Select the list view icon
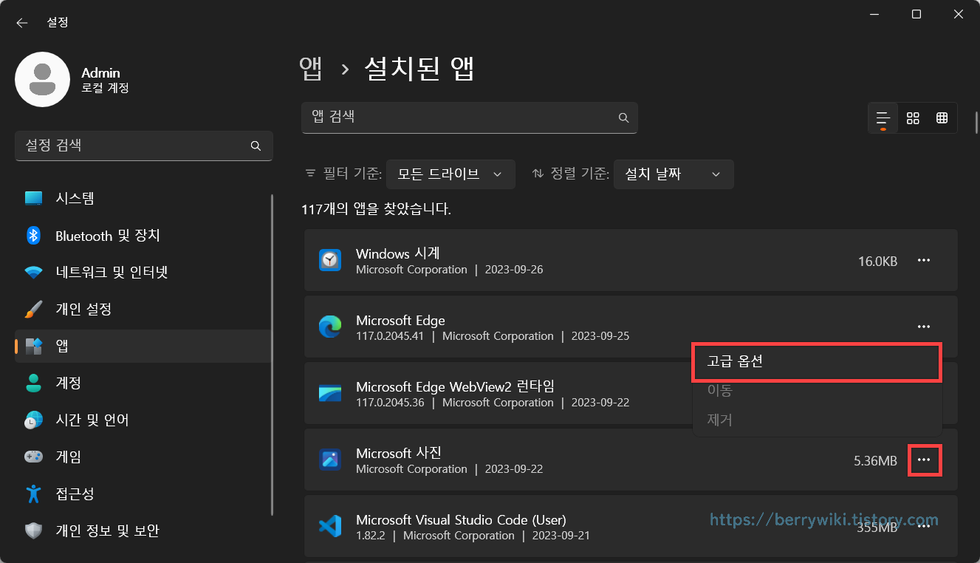Image resolution: width=980 pixels, height=563 pixels. pyautogui.click(x=883, y=117)
